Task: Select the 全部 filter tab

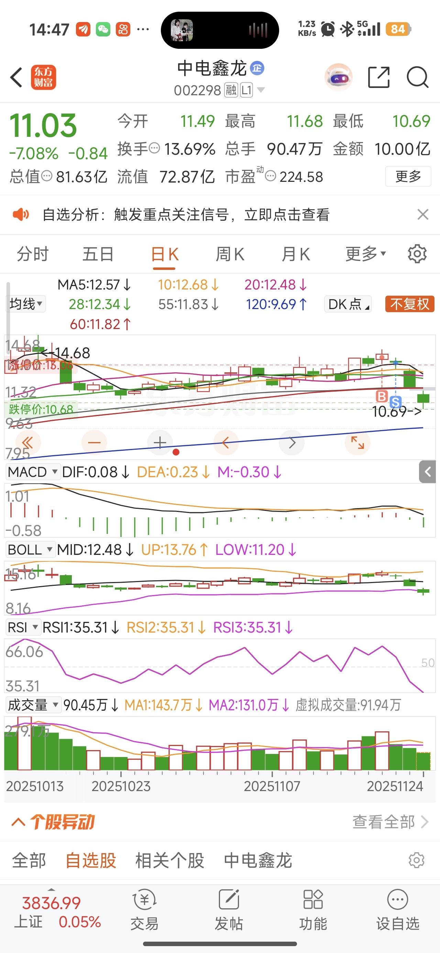Action: [29, 860]
